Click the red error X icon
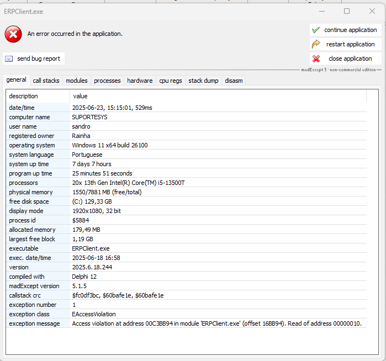This screenshot has height=361, width=386. pos(13,34)
